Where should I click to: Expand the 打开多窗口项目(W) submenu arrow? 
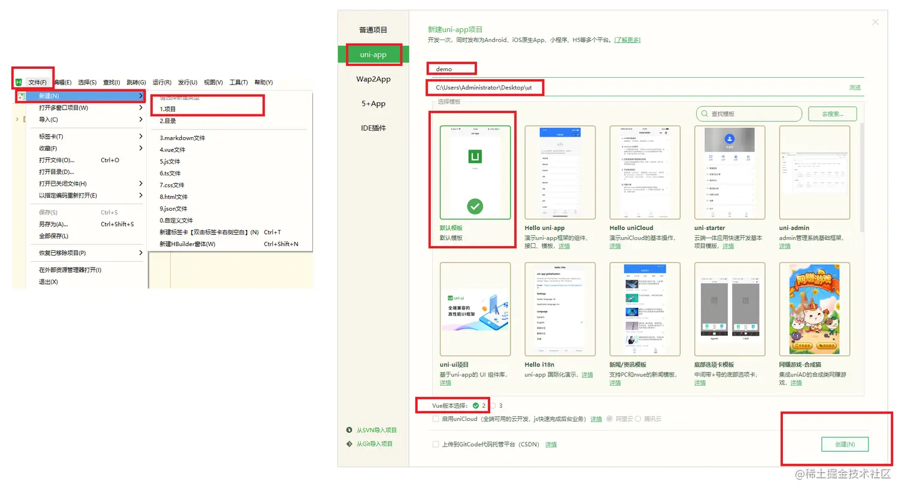pyautogui.click(x=141, y=108)
